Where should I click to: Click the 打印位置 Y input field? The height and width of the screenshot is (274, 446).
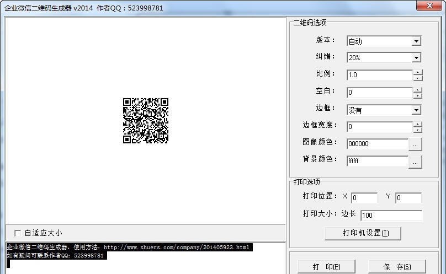tap(408, 198)
